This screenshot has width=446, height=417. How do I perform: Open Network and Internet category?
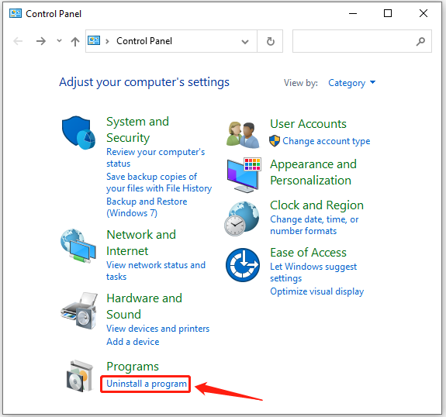point(141,243)
